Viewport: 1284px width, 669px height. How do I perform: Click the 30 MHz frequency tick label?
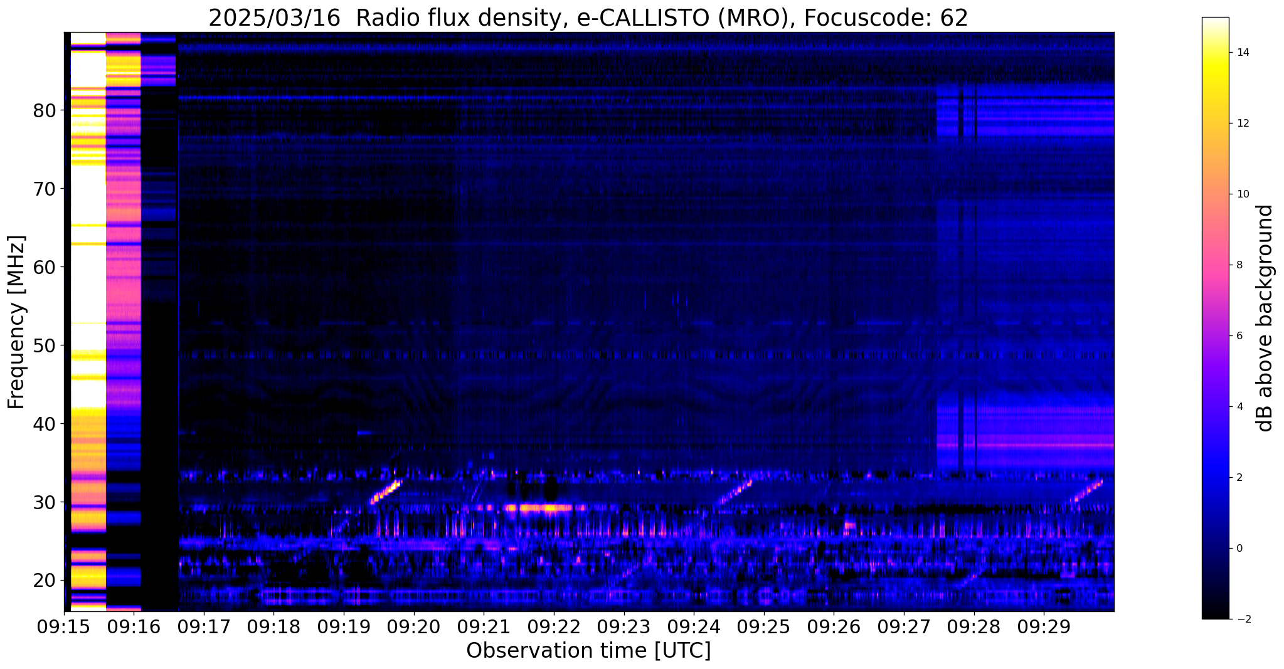coord(44,502)
